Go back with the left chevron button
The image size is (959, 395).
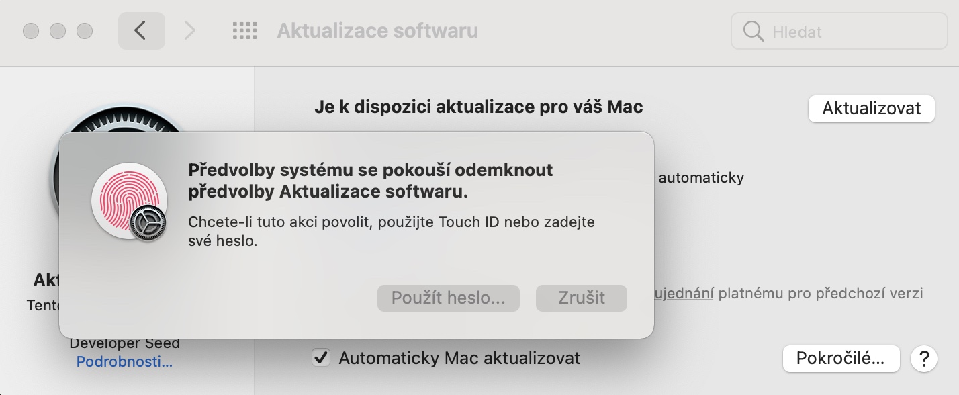141,31
